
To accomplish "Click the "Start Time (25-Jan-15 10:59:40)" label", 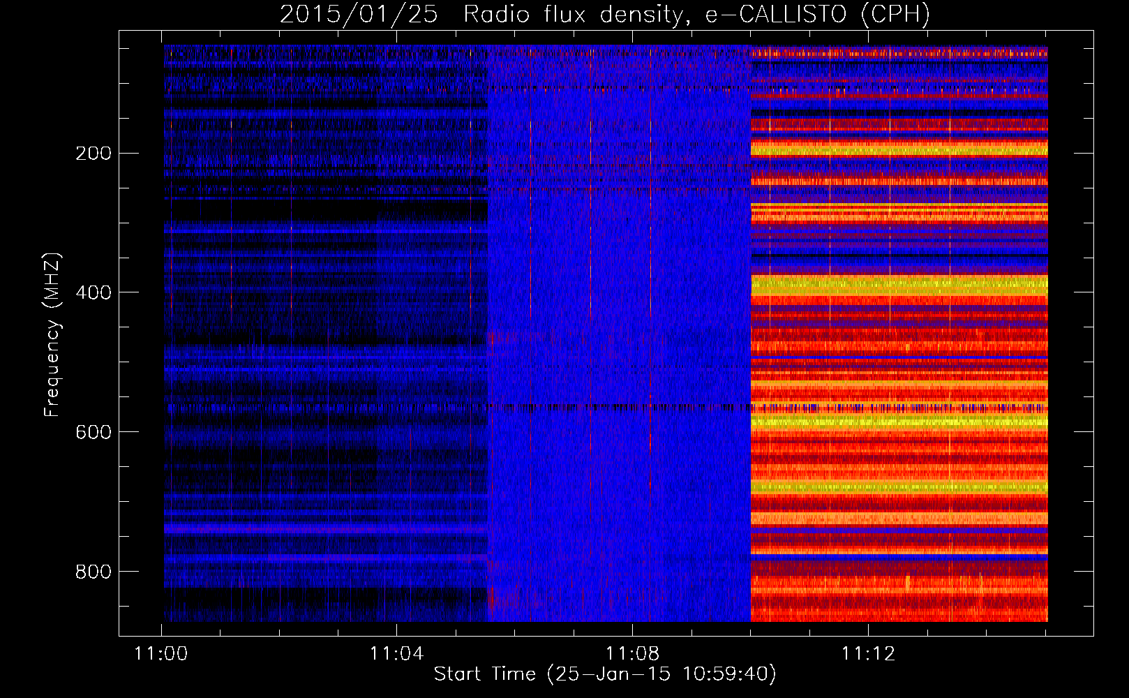I will (605, 674).
